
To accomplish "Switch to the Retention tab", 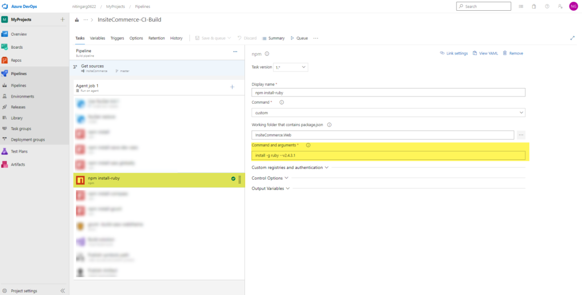I will (157, 38).
